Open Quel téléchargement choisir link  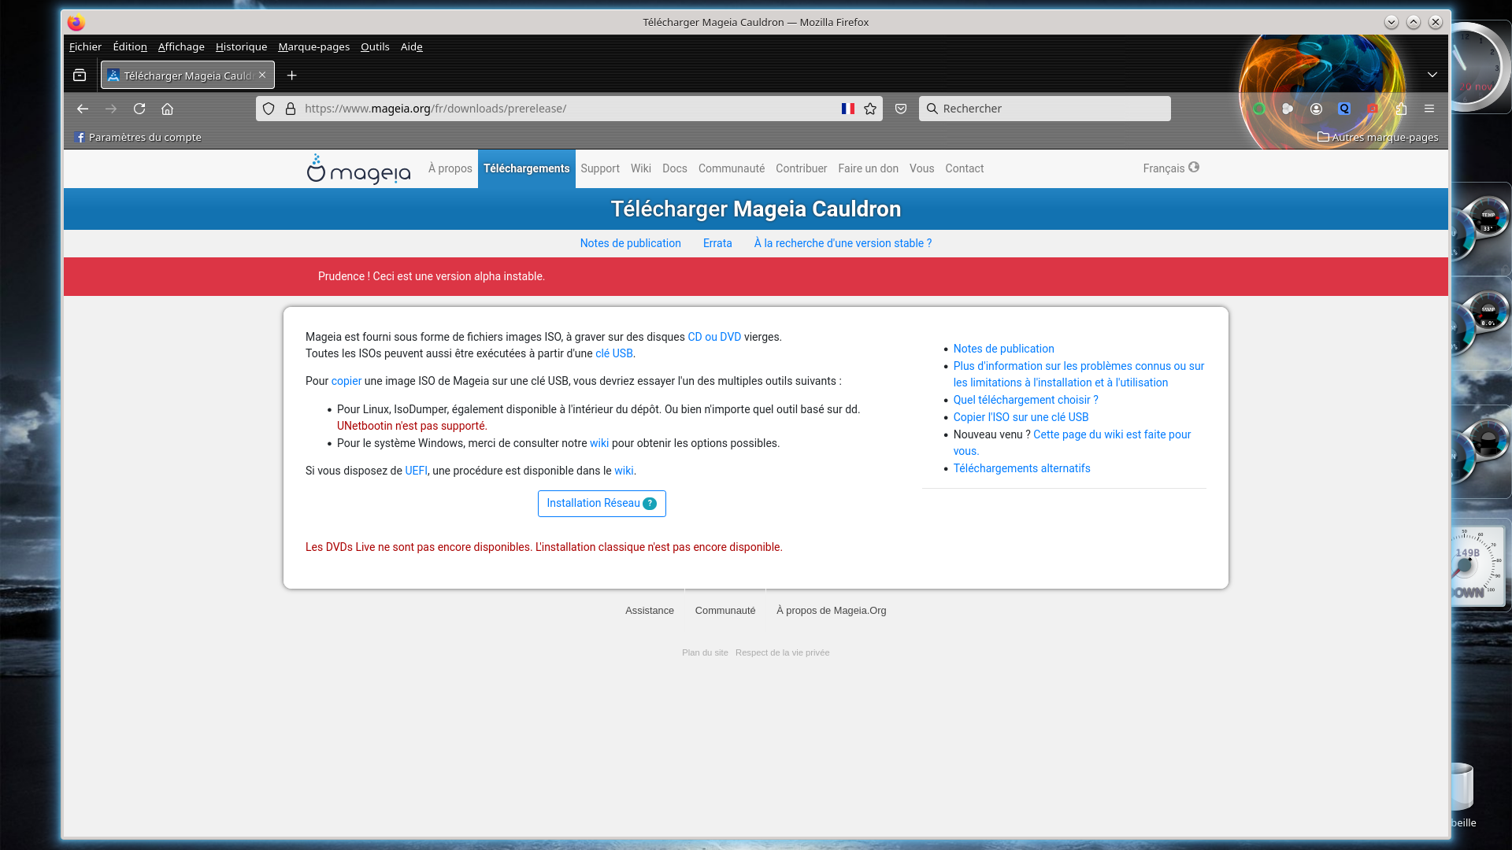(x=1026, y=400)
